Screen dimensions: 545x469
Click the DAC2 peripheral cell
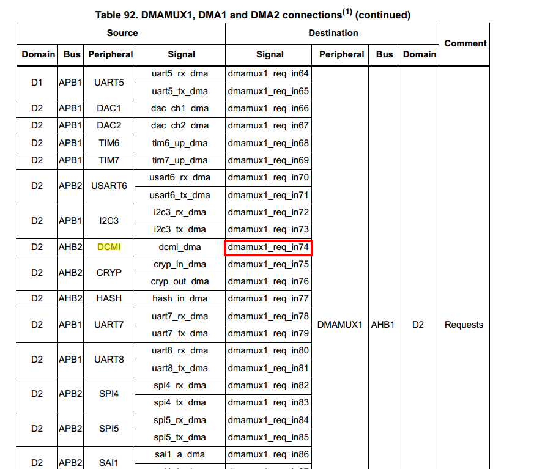click(x=109, y=125)
